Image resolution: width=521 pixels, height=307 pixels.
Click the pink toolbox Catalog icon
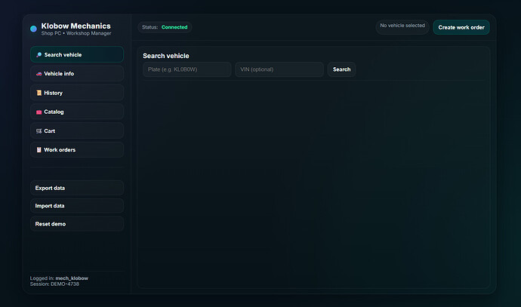point(39,112)
